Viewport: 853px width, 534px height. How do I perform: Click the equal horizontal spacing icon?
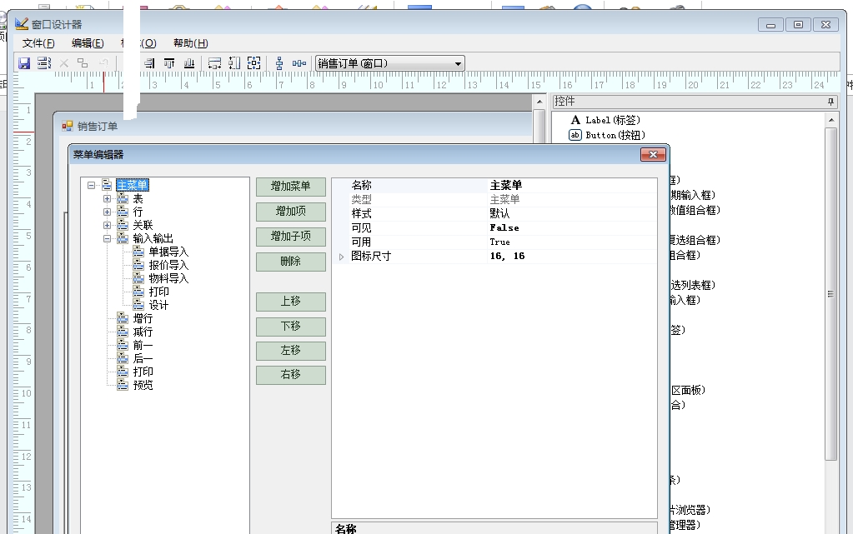coord(299,63)
